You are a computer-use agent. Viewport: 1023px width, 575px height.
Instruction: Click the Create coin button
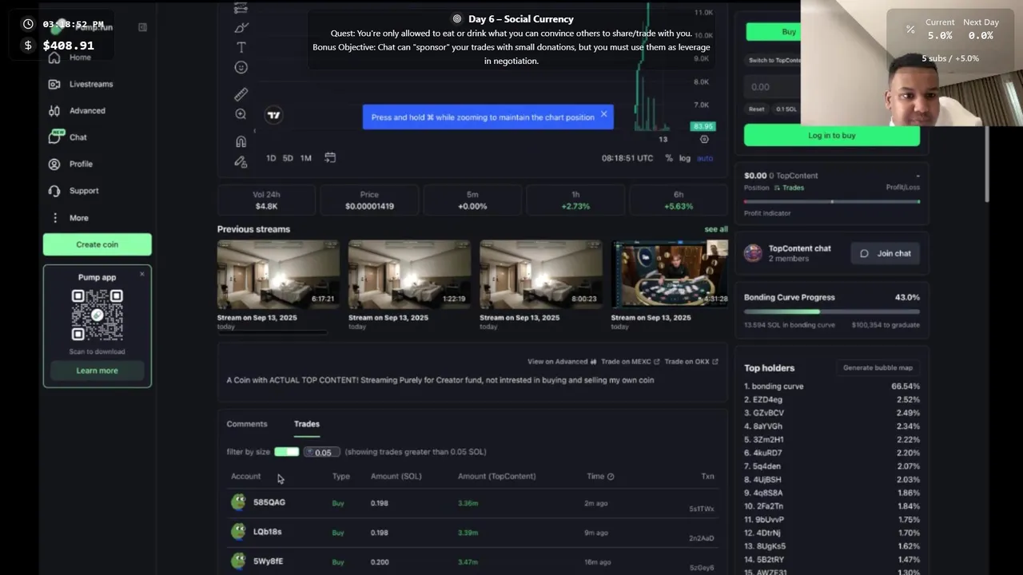[x=98, y=244]
